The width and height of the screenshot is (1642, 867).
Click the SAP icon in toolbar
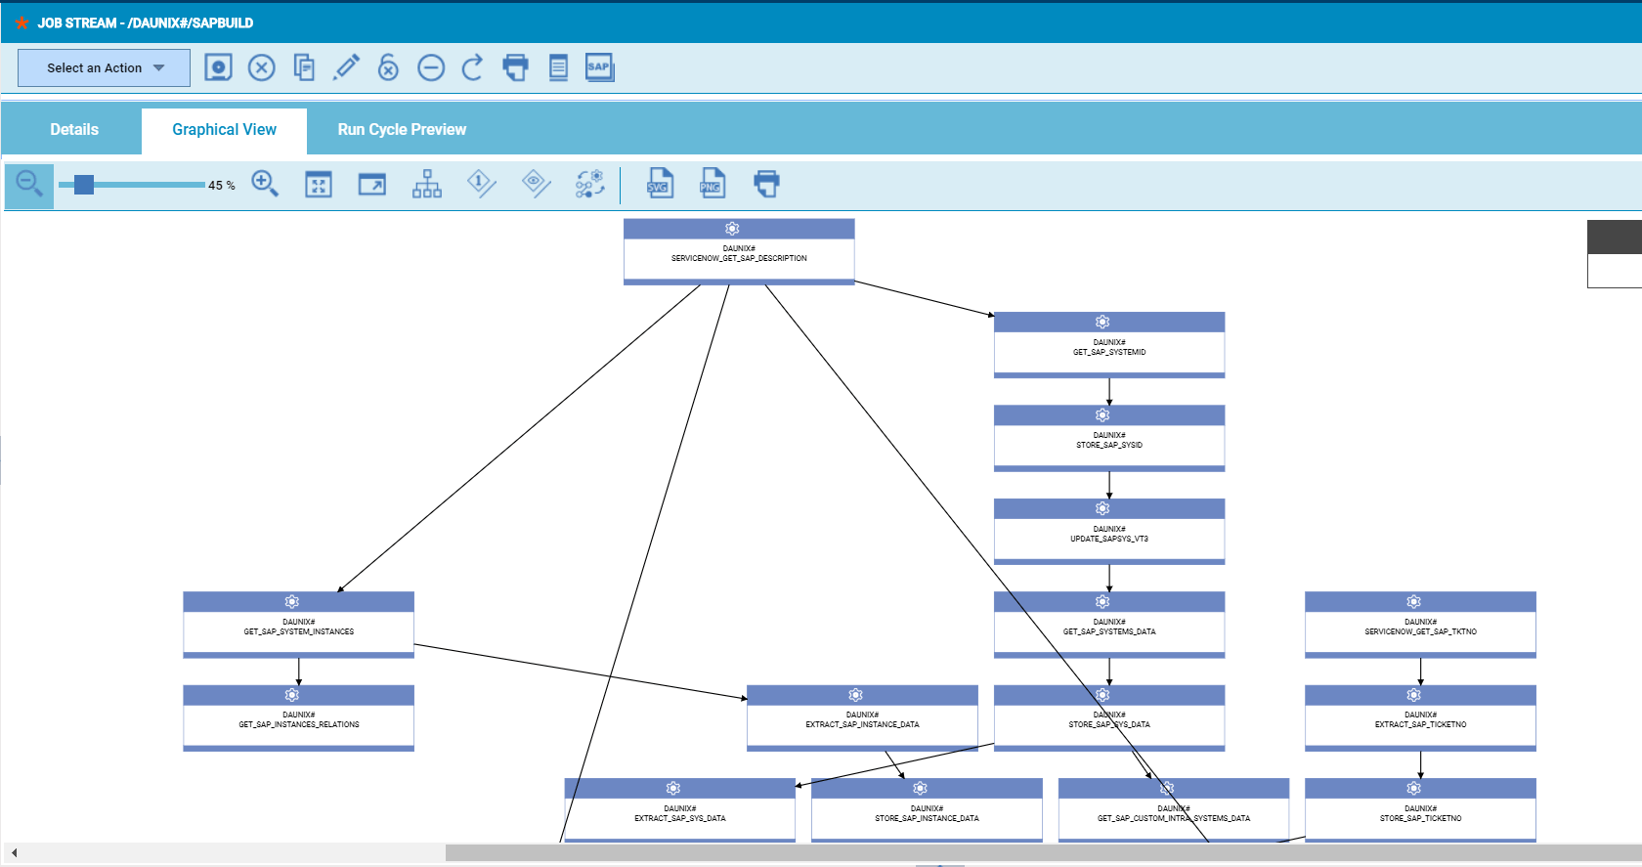599,67
